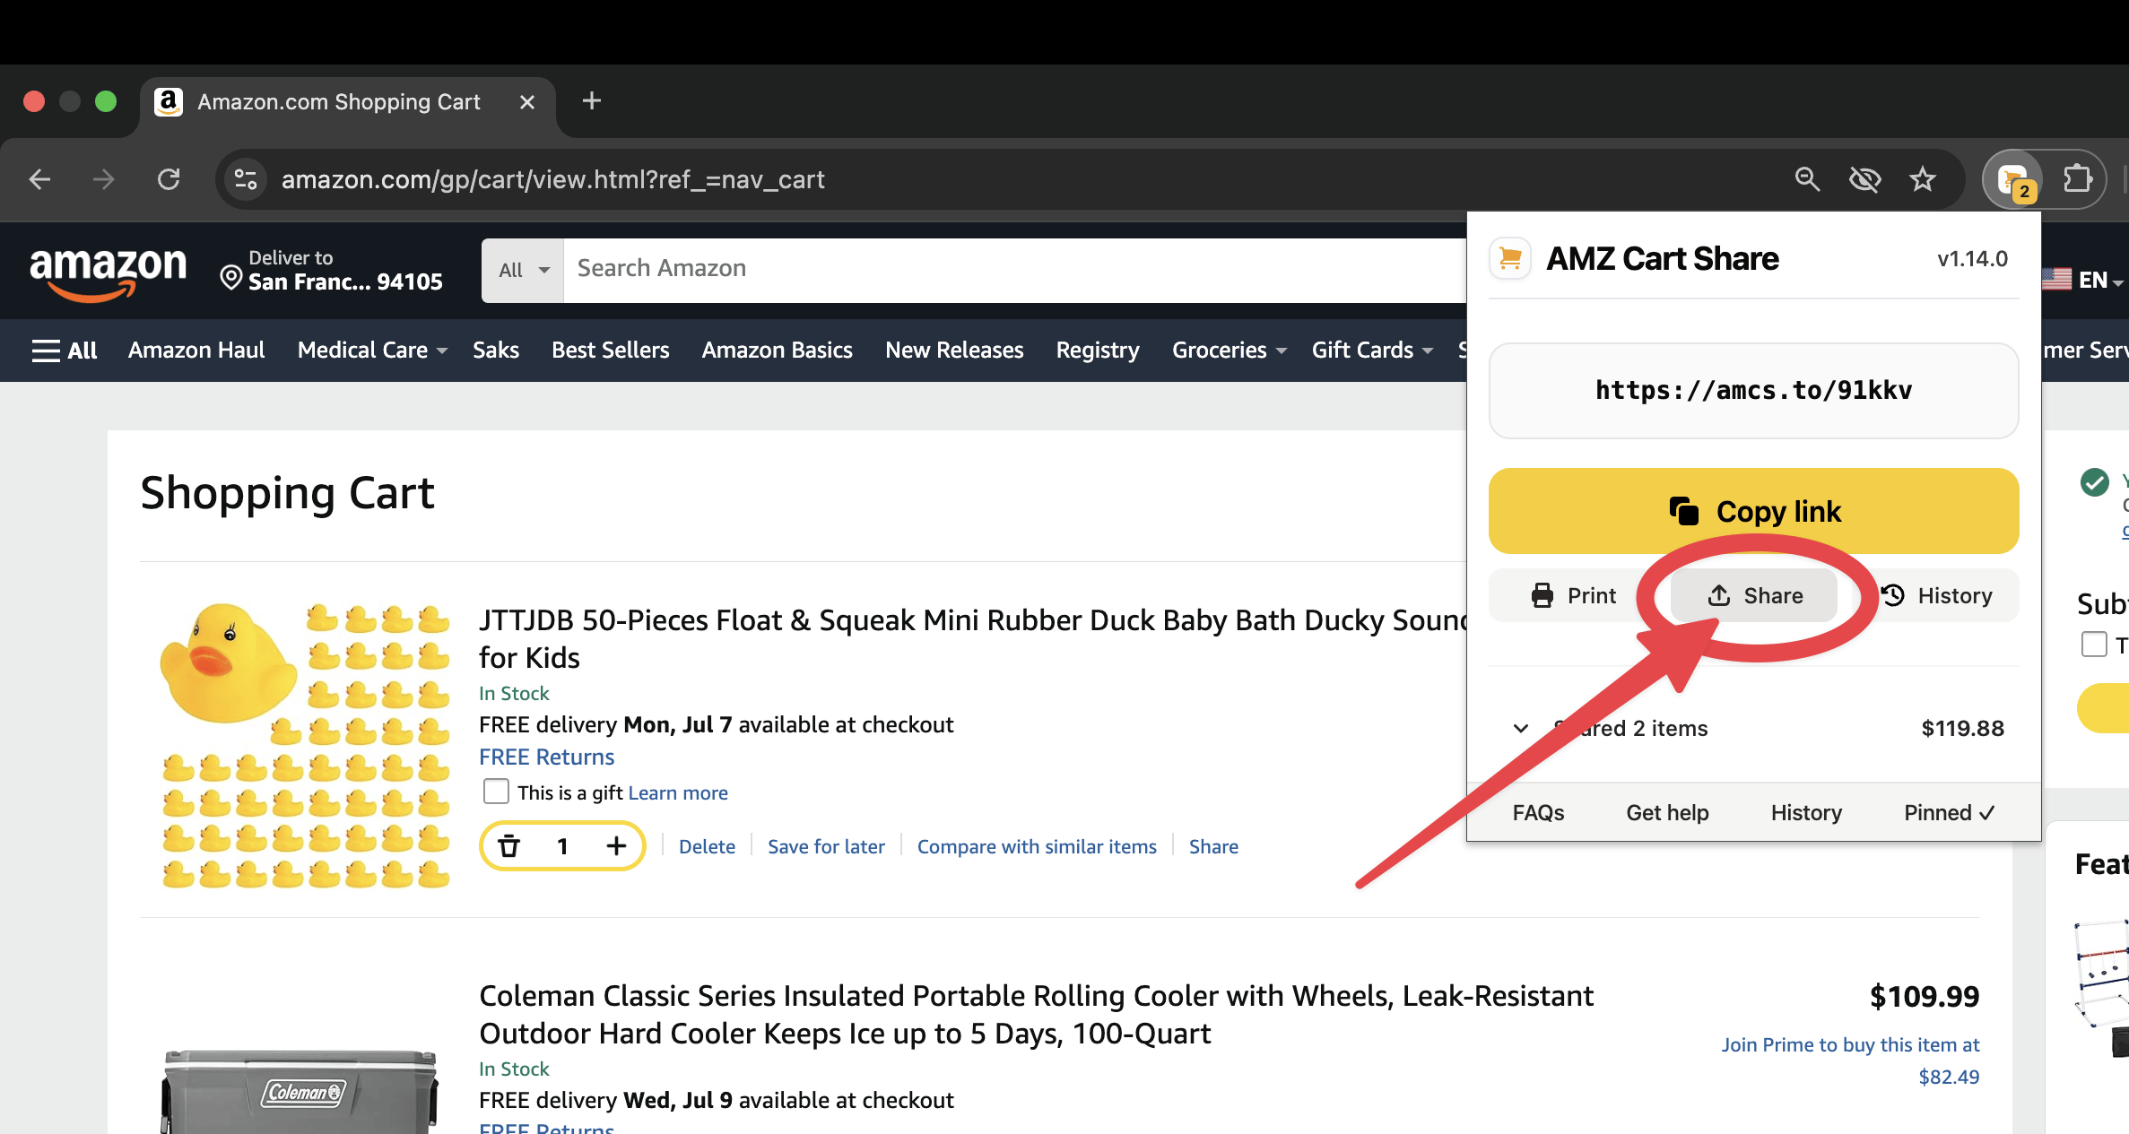2129x1134 pixels.
Task: Collapse the 'Shared 2 items' section chevron
Action: (1520, 728)
